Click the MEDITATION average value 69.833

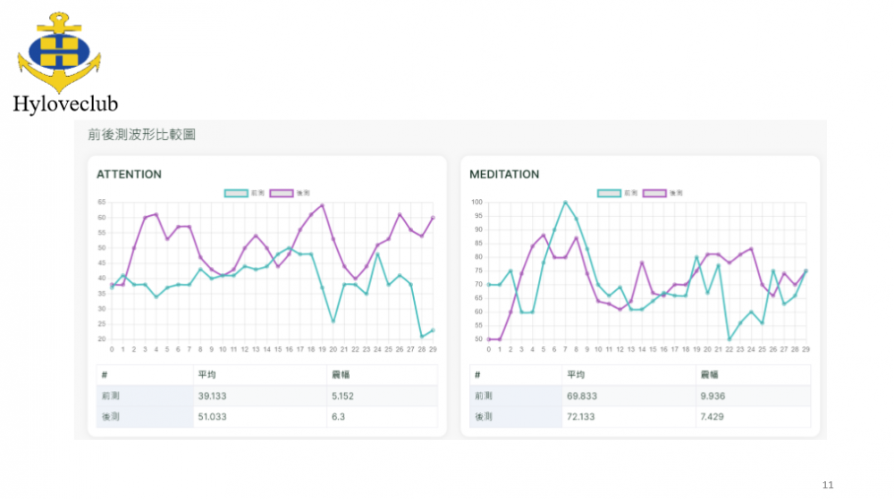pos(588,395)
